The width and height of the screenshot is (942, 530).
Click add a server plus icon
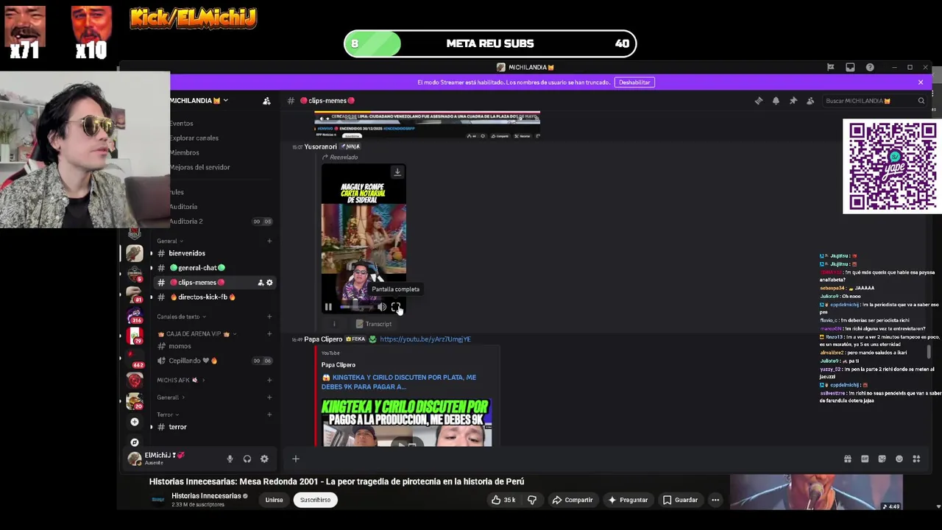click(135, 422)
